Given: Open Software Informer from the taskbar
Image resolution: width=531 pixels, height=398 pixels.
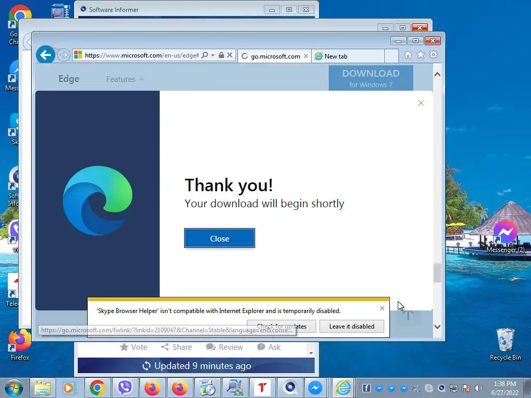Looking at the screenshot, I should click(290, 388).
